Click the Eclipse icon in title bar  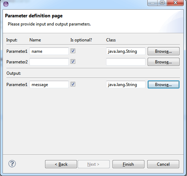6,4
